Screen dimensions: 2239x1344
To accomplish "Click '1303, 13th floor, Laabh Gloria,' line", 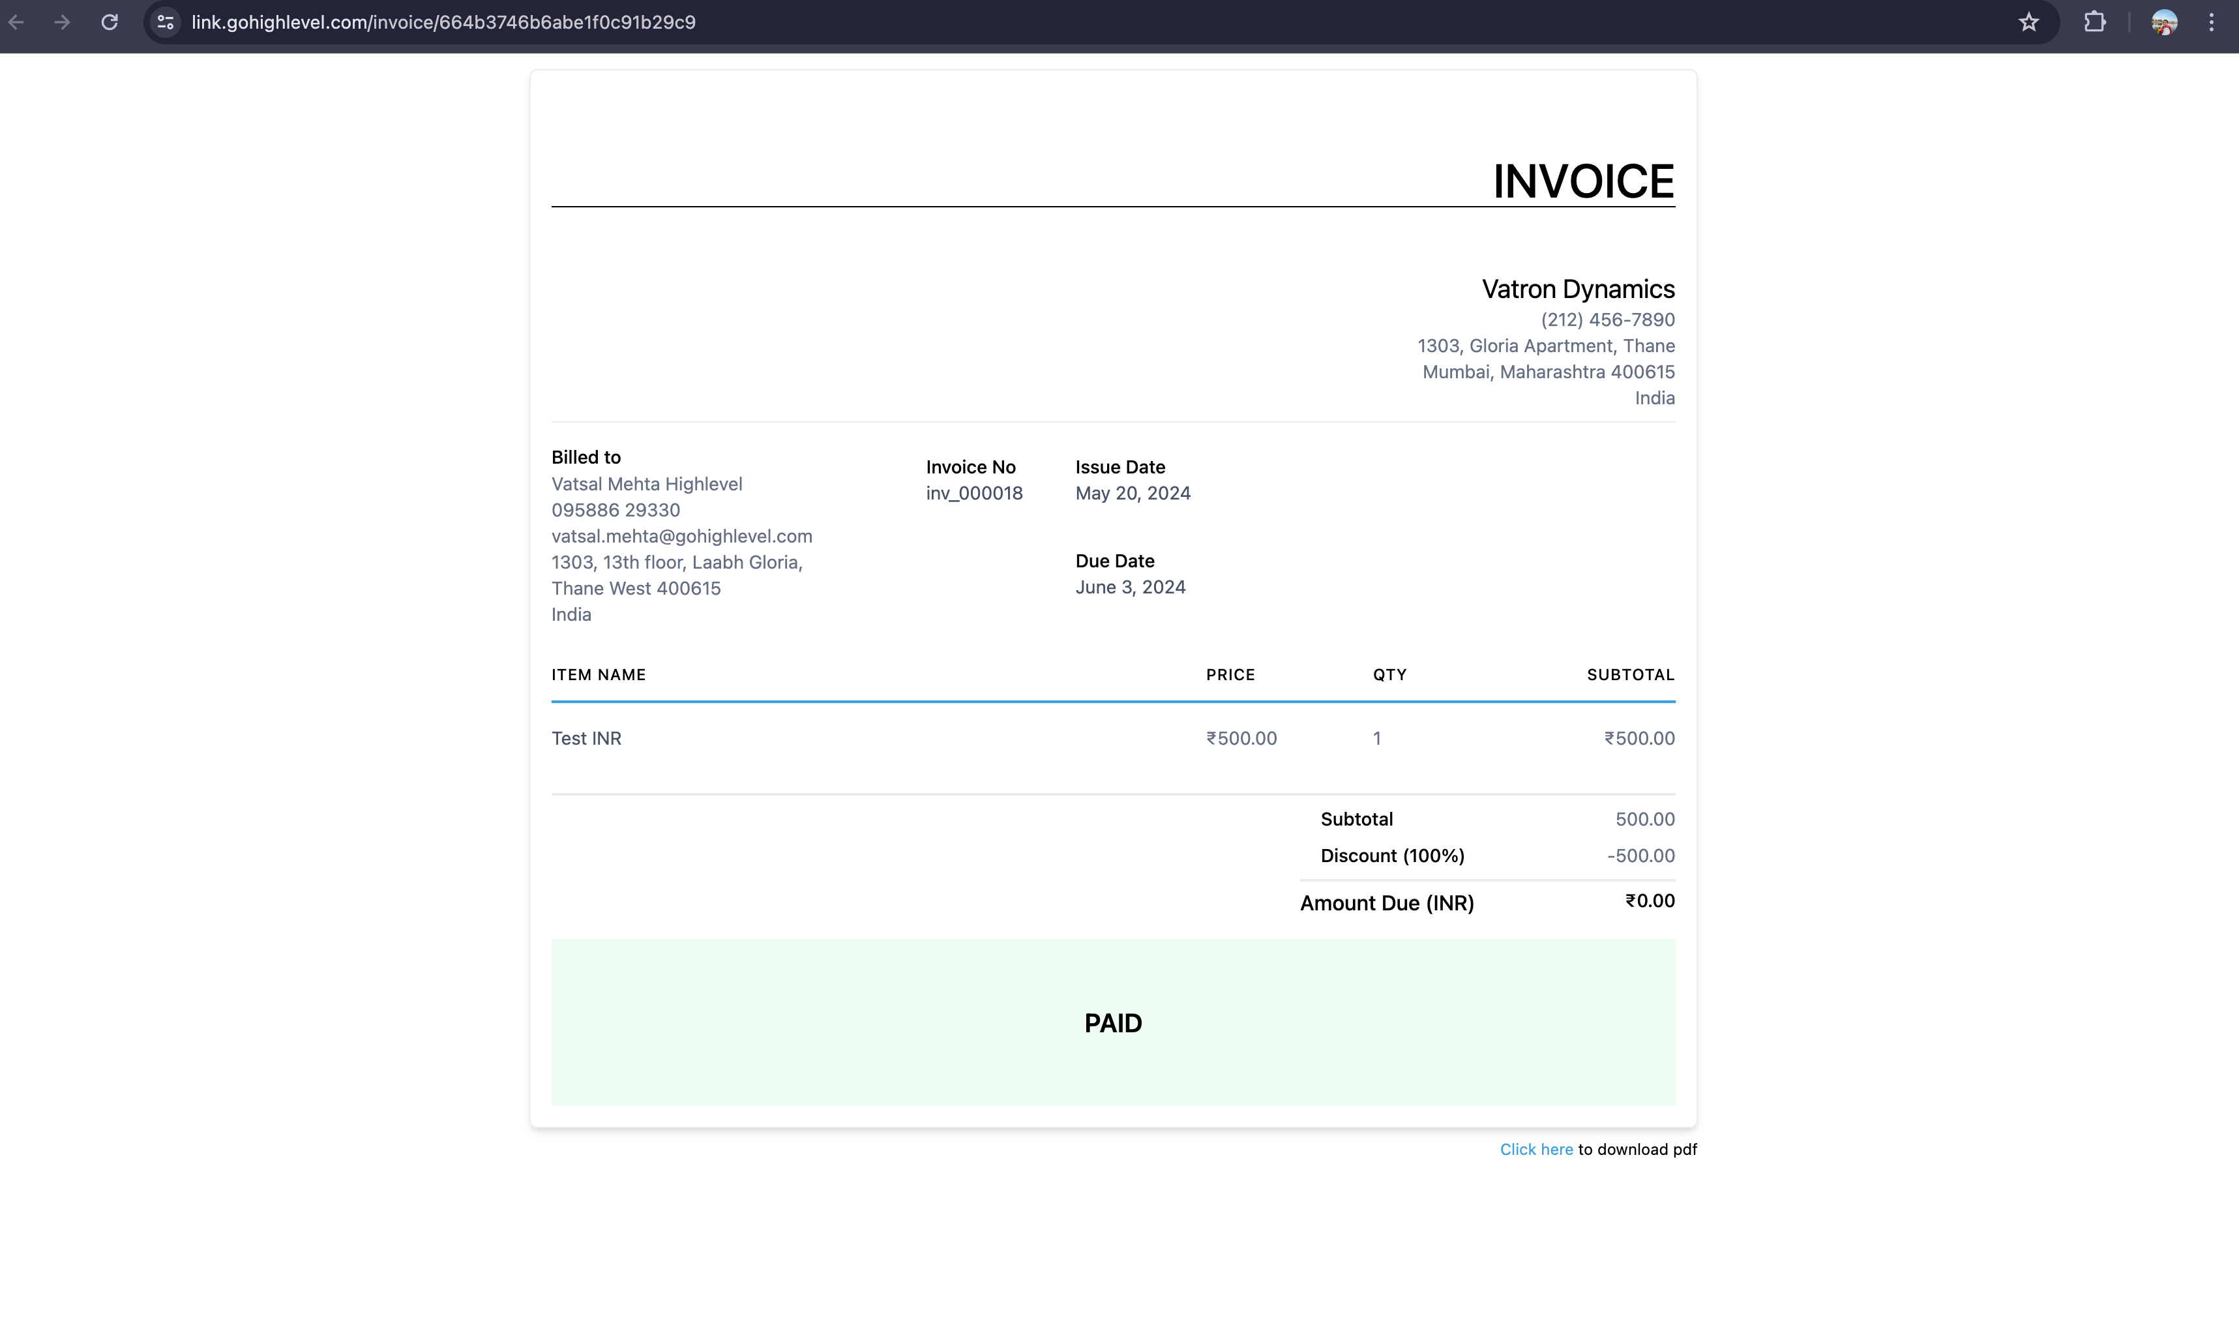I will pyautogui.click(x=677, y=562).
